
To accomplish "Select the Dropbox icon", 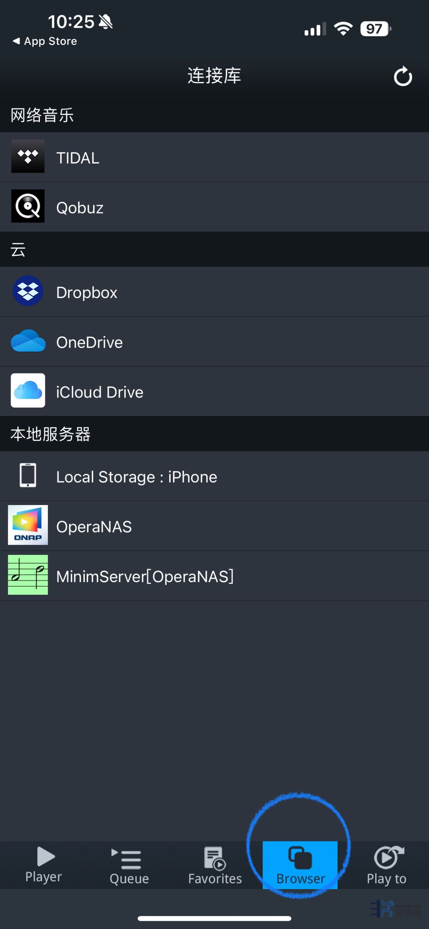I will click(x=28, y=291).
